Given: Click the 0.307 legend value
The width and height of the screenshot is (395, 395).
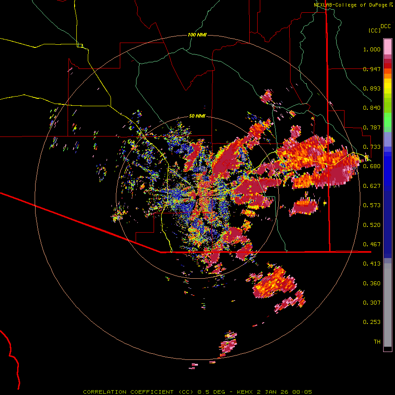Looking at the screenshot, I should [x=372, y=303].
